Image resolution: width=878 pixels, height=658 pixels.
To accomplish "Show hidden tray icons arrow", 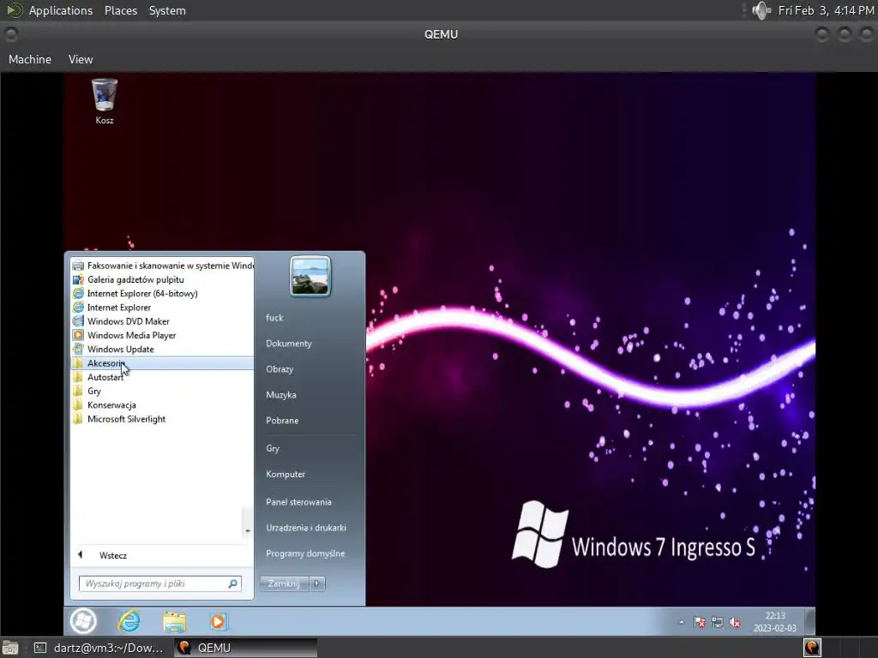I will [681, 622].
